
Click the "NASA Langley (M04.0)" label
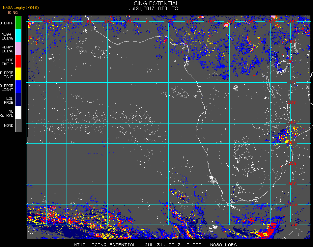coord(21,8)
